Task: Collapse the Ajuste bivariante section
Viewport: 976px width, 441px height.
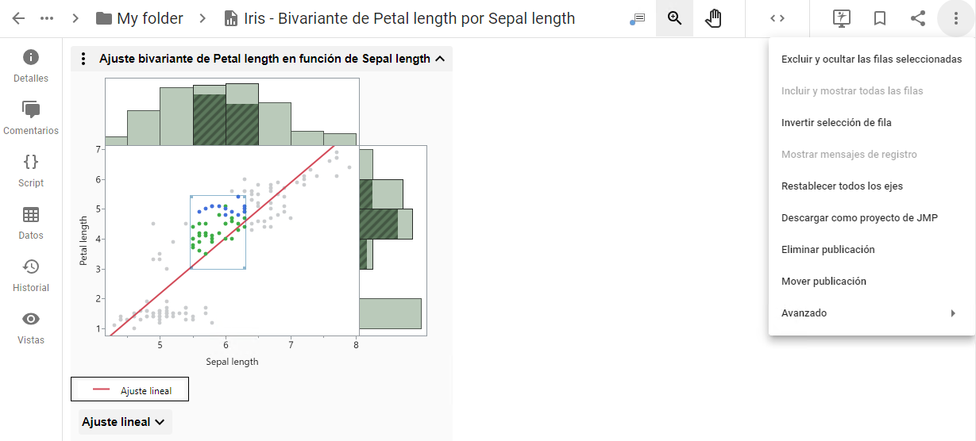Action: tap(439, 59)
